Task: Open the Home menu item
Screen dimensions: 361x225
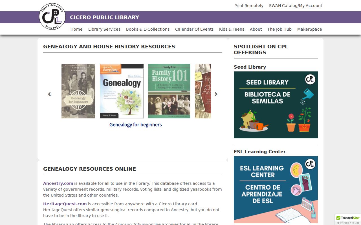Action: (x=76, y=29)
